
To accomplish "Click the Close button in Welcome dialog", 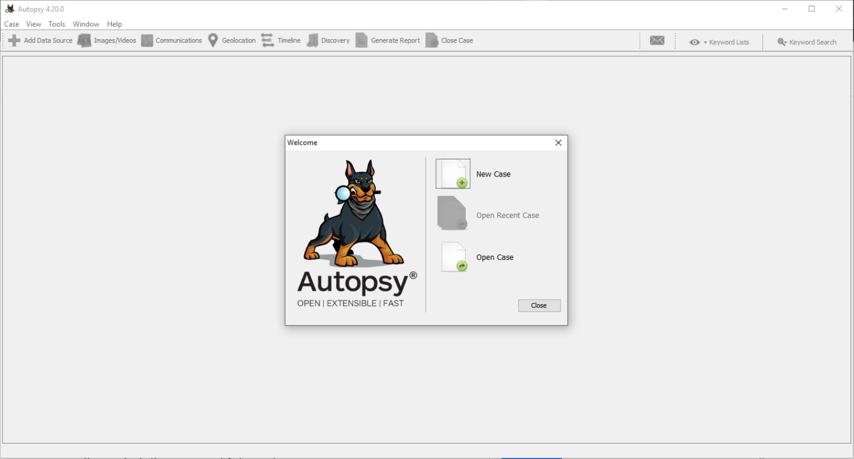I will (x=539, y=306).
